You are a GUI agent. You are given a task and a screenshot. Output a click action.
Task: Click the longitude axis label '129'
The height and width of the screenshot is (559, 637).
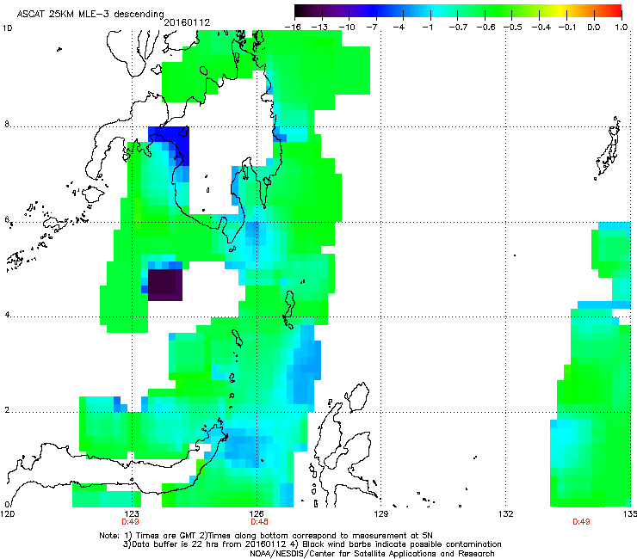click(381, 514)
